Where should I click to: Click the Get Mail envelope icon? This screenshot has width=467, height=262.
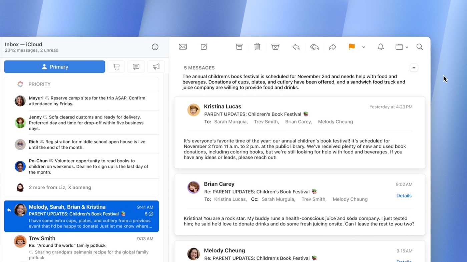(x=183, y=47)
